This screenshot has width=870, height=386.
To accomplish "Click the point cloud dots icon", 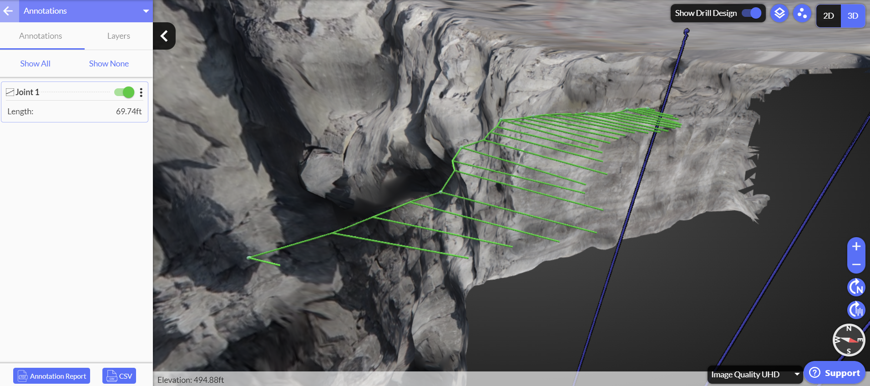I will (x=802, y=14).
